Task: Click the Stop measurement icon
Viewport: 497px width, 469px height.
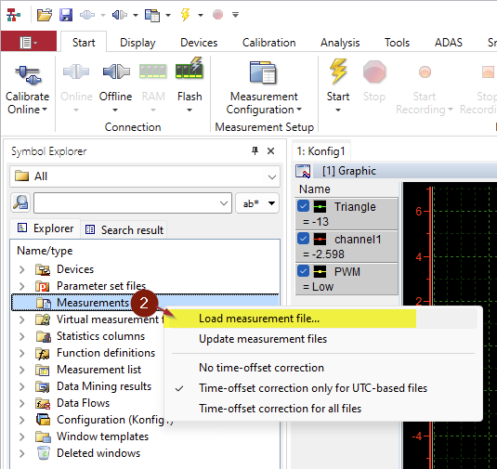Action: pos(374,72)
